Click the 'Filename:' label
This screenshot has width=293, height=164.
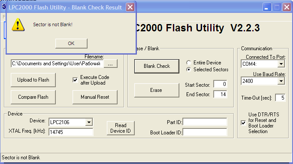pyautogui.click(x=94, y=57)
